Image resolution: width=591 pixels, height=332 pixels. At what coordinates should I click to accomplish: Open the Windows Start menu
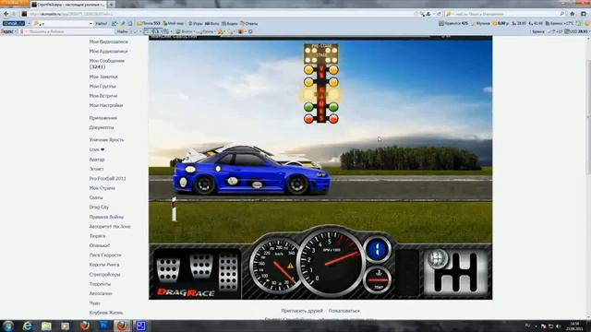tap(8, 326)
